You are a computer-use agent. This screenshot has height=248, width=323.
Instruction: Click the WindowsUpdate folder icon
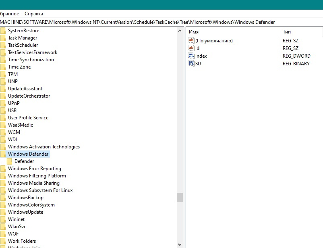pos(3,212)
